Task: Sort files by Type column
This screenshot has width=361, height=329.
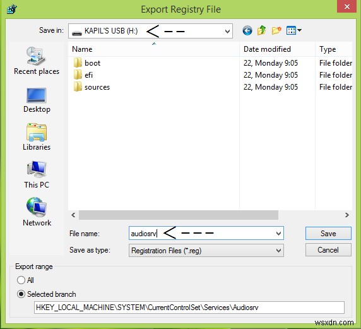Action: click(334, 49)
